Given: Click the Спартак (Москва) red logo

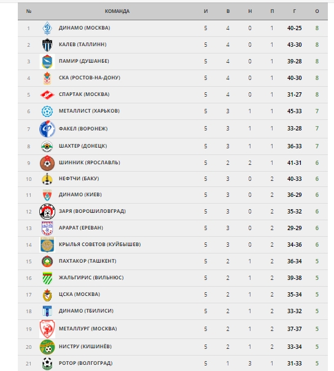Looking at the screenshot, I should (47, 95).
